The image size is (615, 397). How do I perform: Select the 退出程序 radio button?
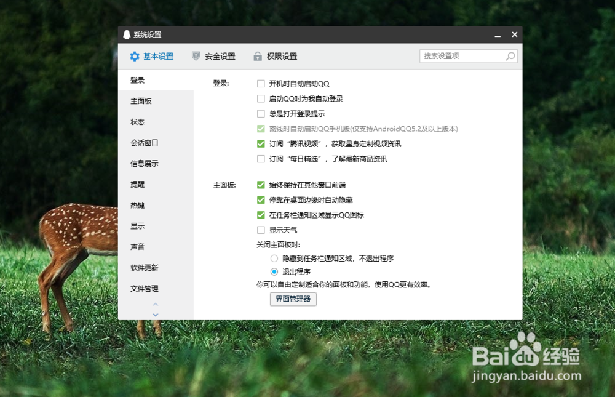tap(274, 271)
